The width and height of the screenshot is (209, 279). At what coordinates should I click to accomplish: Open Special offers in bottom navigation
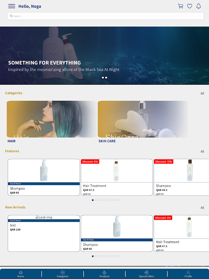point(146,274)
